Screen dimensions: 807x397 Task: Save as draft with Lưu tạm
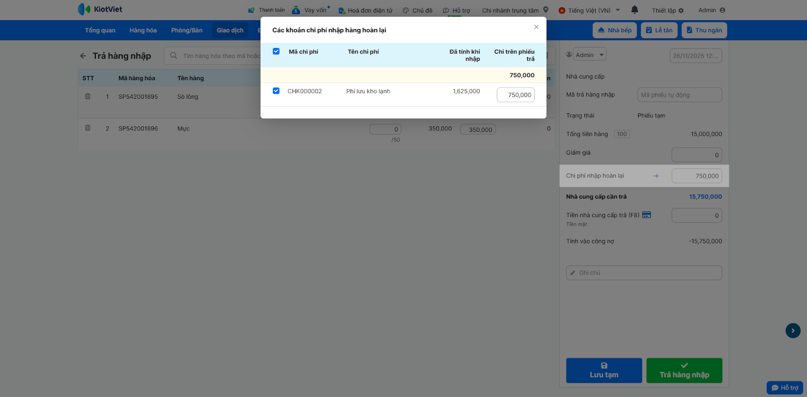[604, 370]
